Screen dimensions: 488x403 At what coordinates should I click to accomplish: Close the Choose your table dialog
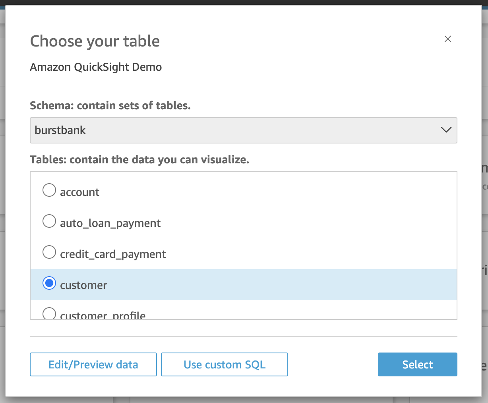pos(448,39)
